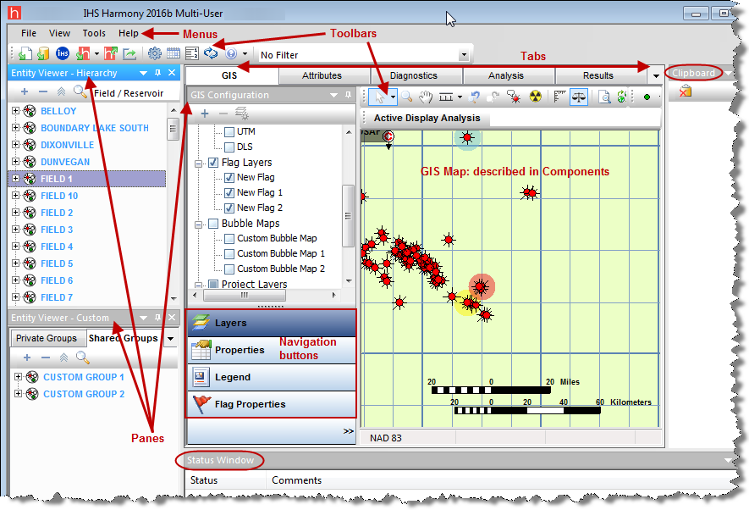Click the search magnifier in Hierarchy pane
This screenshot has height=510, width=749.
tap(80, 91)
